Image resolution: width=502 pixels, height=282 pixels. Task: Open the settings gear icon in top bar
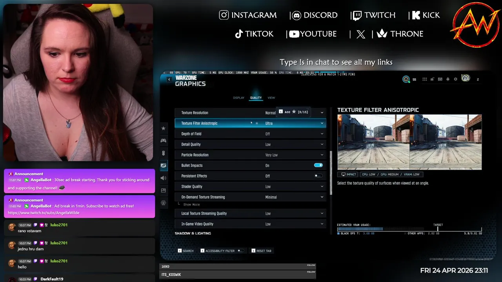point(455,79)
